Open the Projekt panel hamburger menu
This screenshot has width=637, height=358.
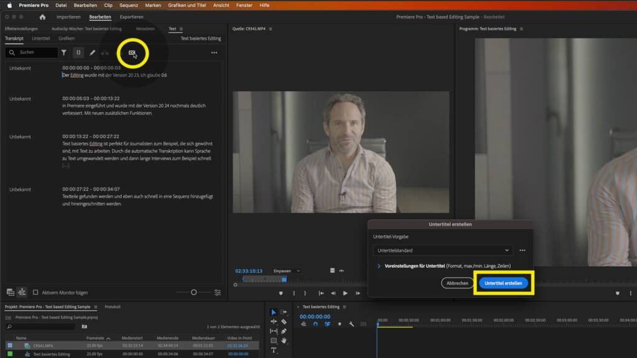point(95,307)
